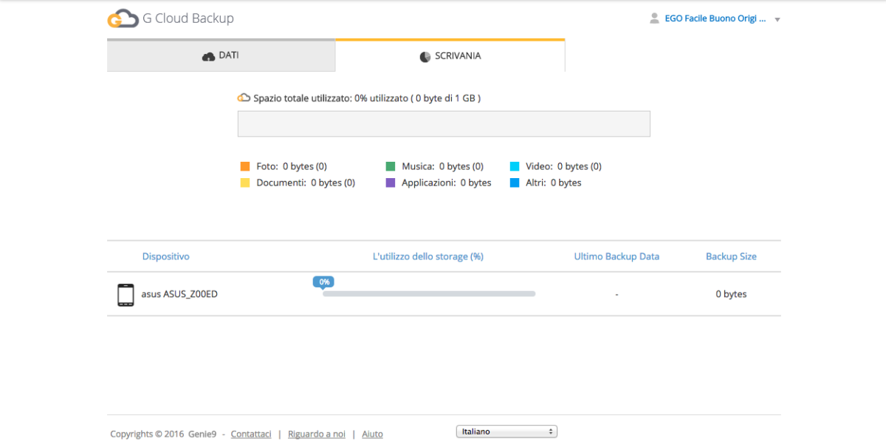Click the small cloud icon beside Spazio totale
This screenshot has width=886, height=447.
click(244, 98)
